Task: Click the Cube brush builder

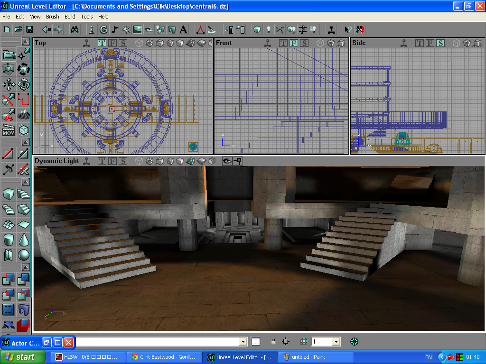Action: click(x=9, y=194)
